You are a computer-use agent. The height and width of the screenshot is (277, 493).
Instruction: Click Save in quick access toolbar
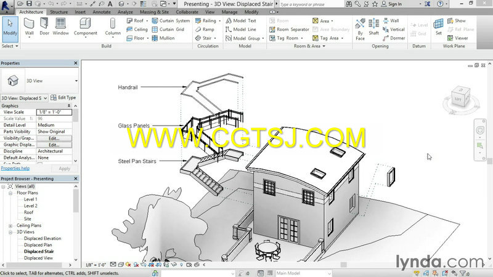point(29,4)
